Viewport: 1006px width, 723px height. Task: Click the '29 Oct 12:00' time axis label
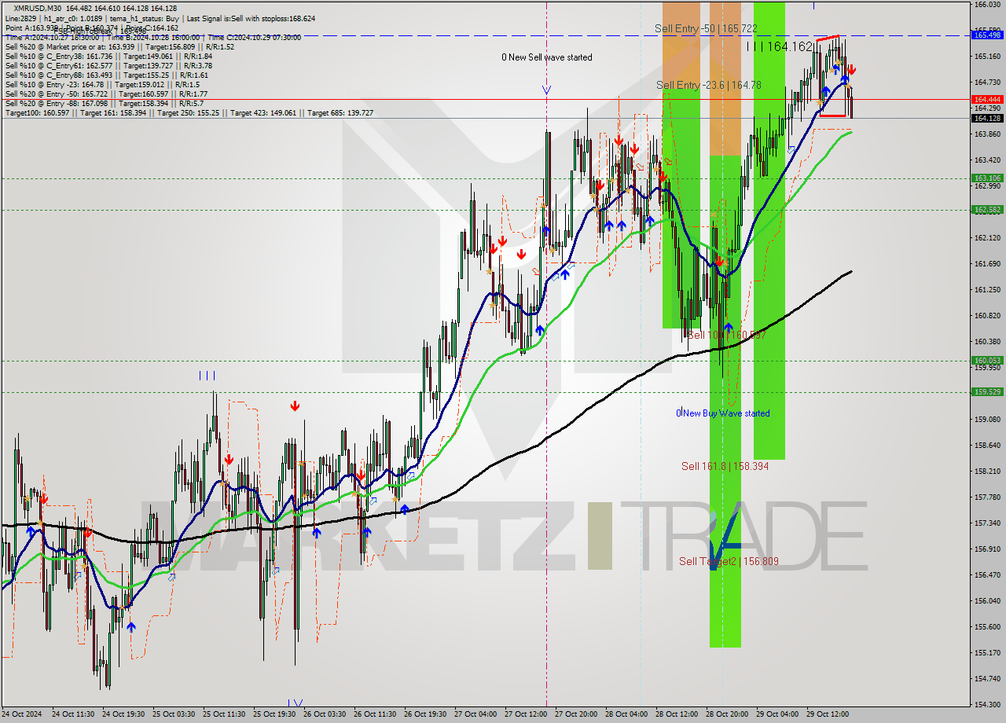(828, 714)
